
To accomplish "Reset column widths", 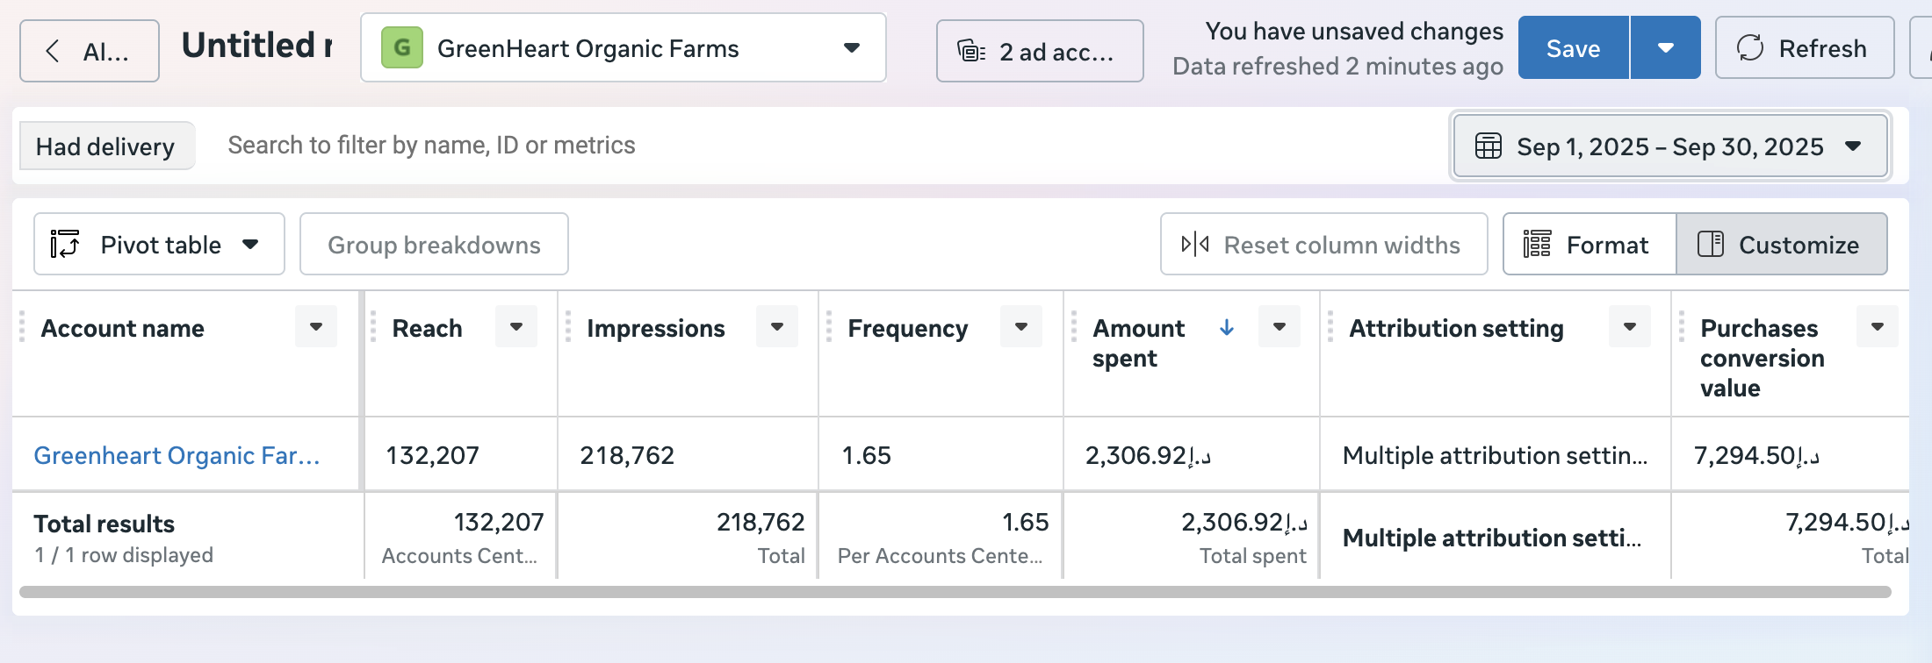I will tap(1323, 245).
